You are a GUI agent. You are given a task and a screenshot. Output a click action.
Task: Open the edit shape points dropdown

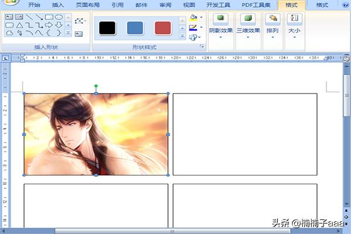coord(80,21)
